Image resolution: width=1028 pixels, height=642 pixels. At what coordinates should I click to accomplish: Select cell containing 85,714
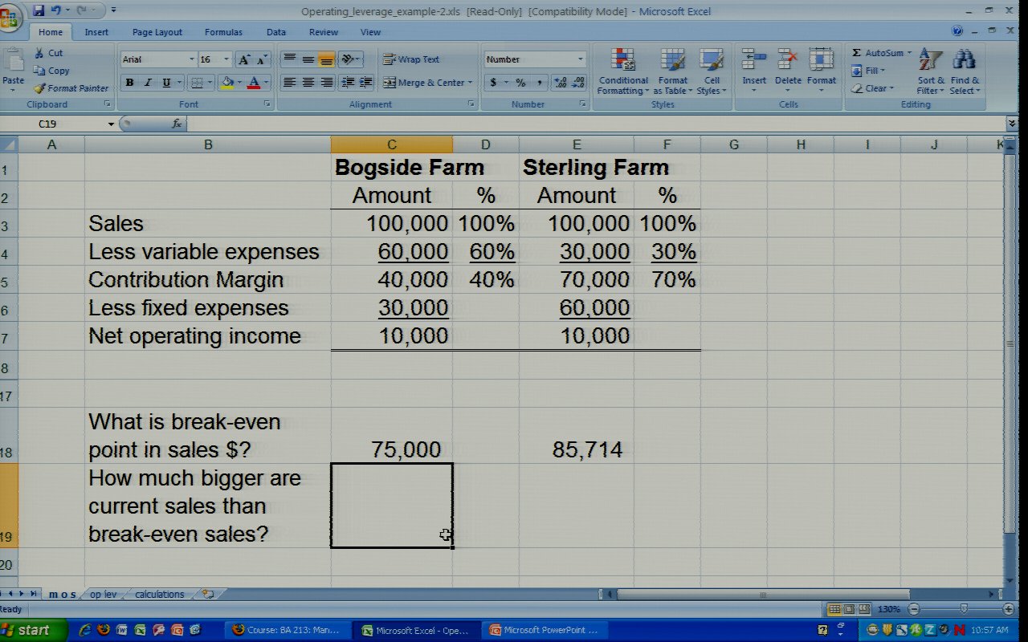click(576, 449)
